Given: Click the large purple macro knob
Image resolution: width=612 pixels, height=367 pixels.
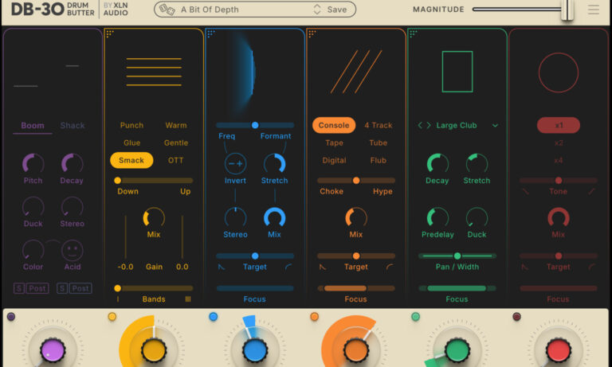Looking at the screenshot, I should point(53,350).
